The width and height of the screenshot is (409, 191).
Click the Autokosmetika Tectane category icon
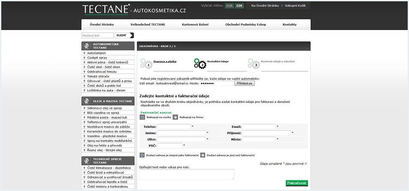(86, 46)
